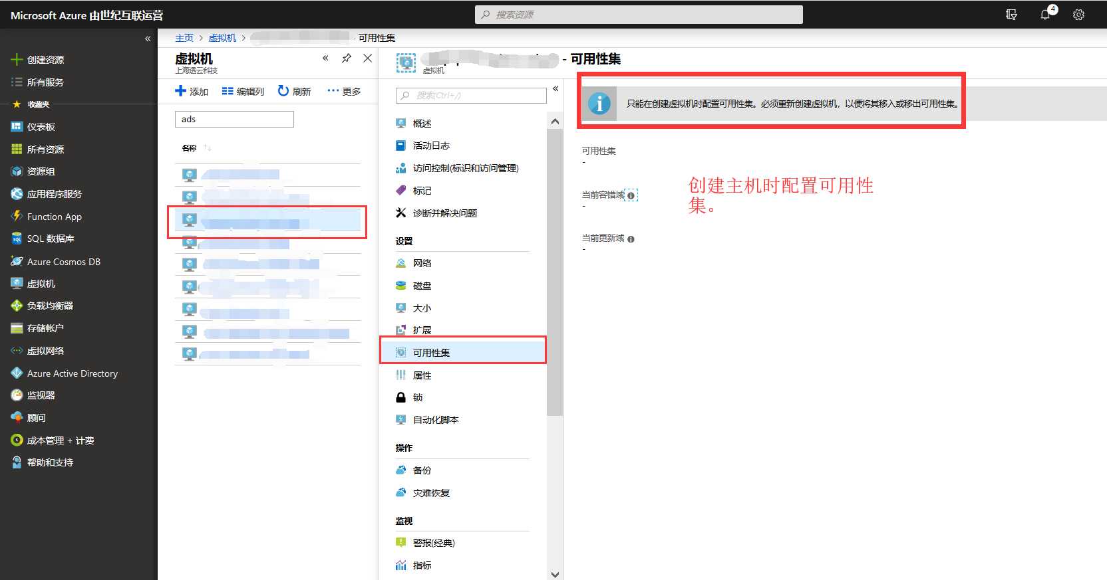Open 成本管理 + 计费

(60, 440)
